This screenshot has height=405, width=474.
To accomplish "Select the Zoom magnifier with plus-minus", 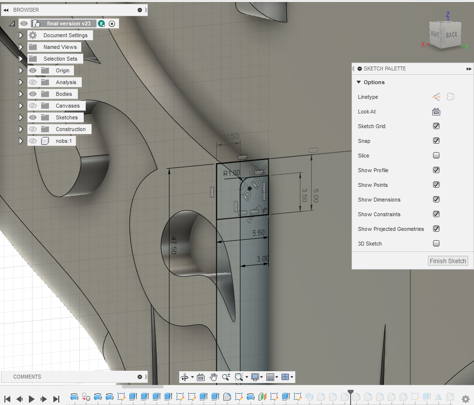I will coord(226,377).
